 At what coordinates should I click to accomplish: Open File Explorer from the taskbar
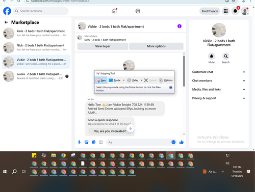pyautogui.click(x=54, y=155)
